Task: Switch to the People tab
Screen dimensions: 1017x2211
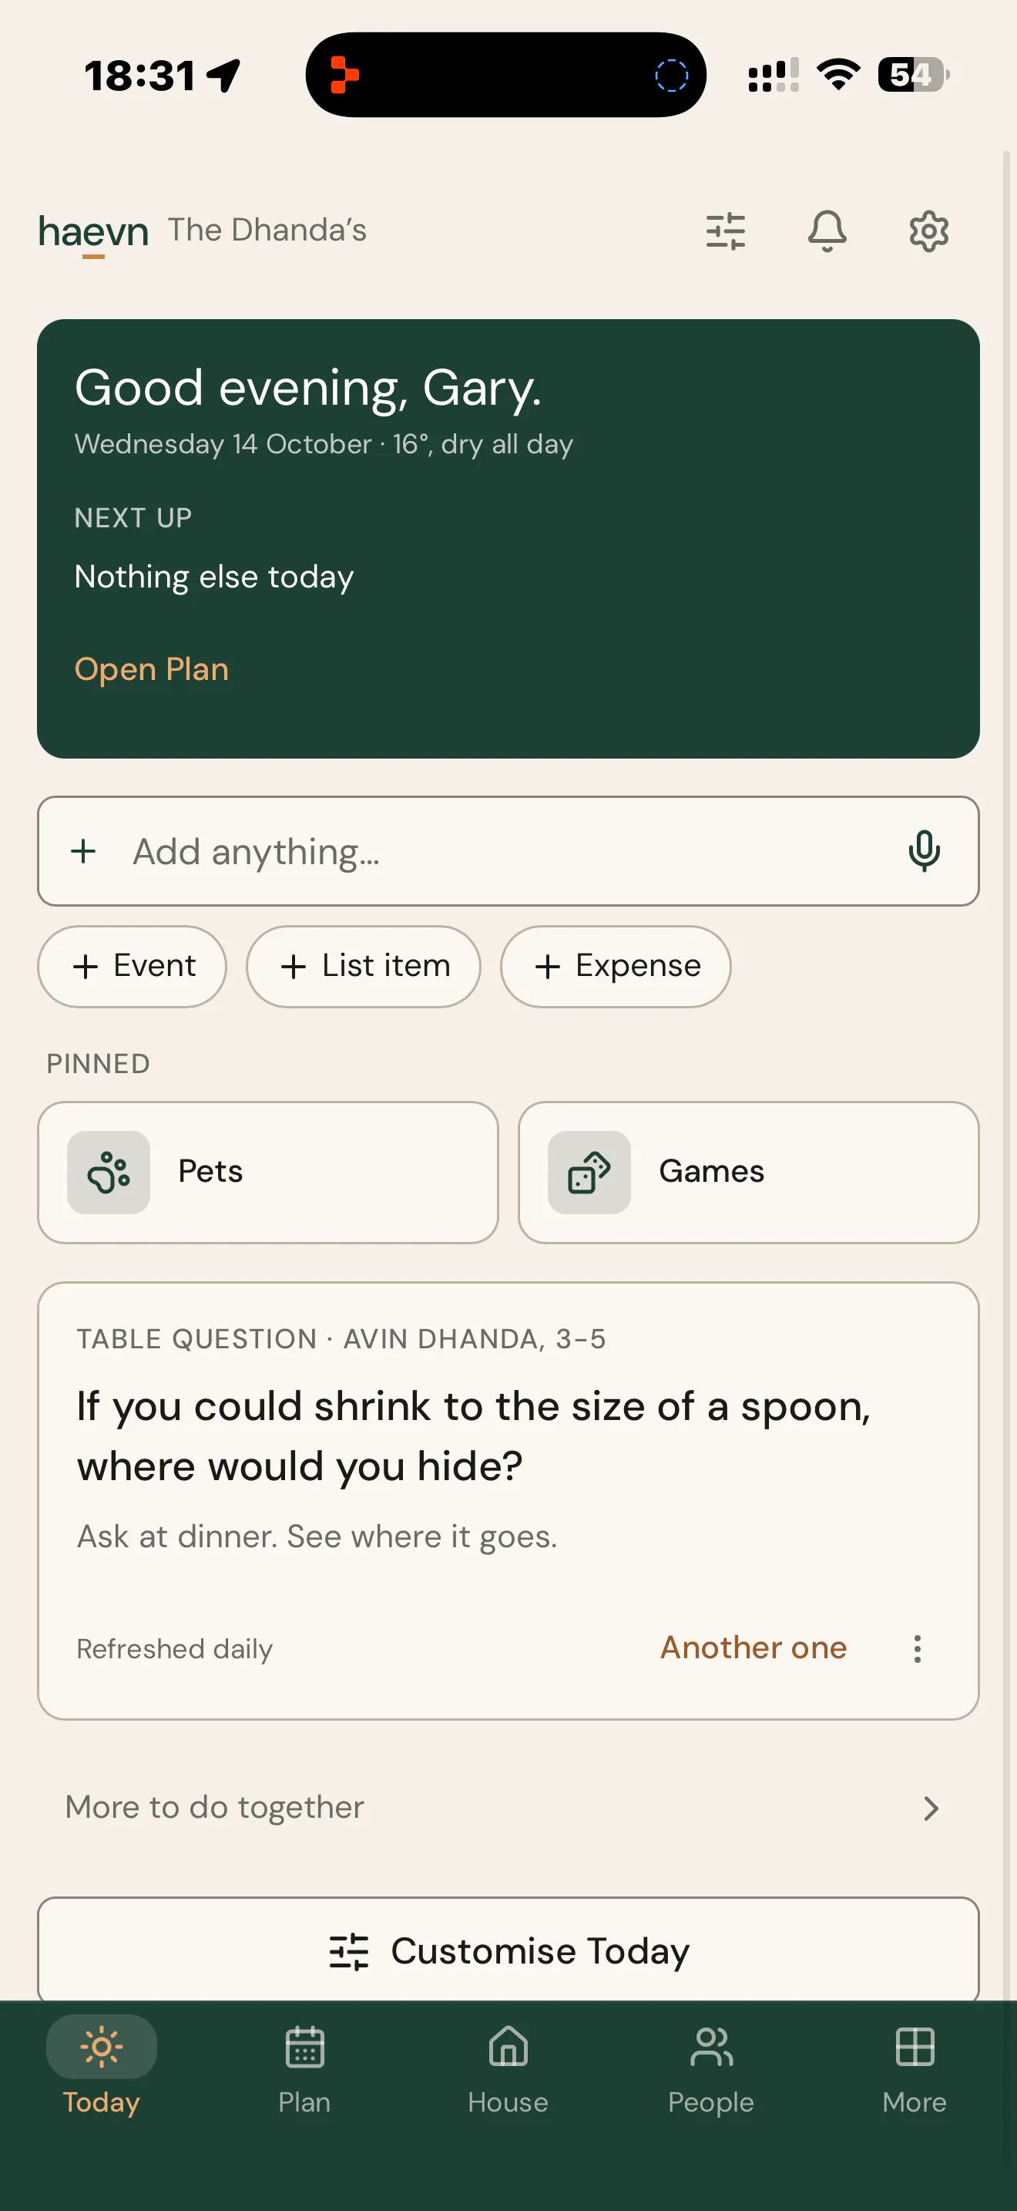Action: click(711, 2068)
